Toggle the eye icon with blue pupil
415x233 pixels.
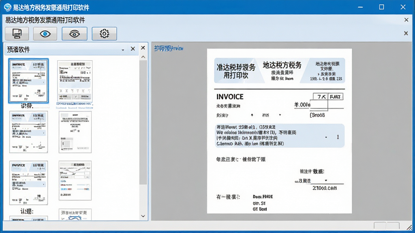click(45, 34)
